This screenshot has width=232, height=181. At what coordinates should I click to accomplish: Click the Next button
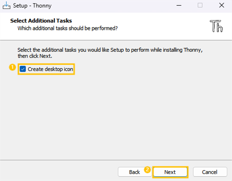click(x=170, y=172)
